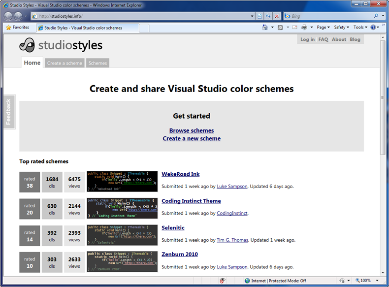Click the Create a new scheme link
The width and height of the screenshot is (389, 287).
click(192, 138)
